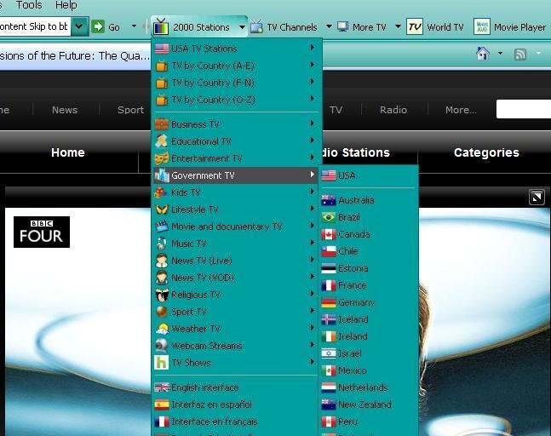
Task: Click the More TV monitor icon
Action: click(x=342, y=26)
